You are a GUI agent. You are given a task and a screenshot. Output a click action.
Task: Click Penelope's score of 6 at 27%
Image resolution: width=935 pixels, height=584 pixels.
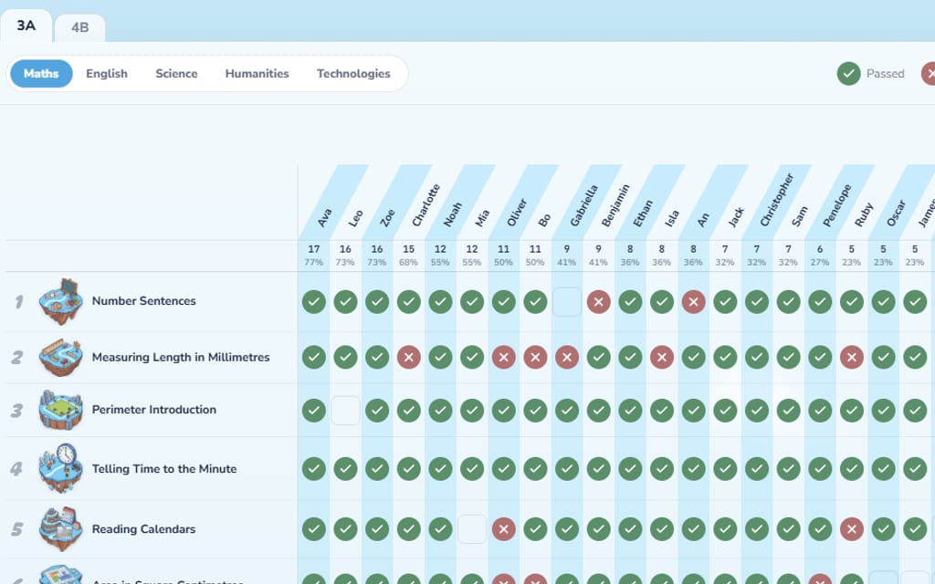tap(820, 255)
